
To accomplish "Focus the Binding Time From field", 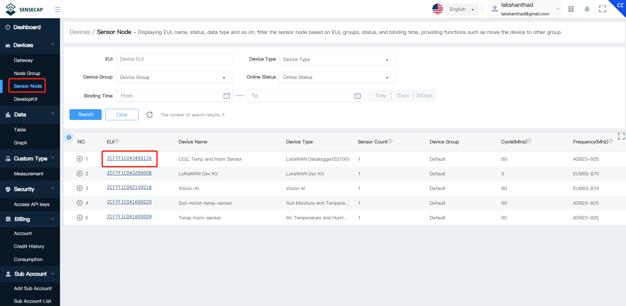I will point(174,96).
